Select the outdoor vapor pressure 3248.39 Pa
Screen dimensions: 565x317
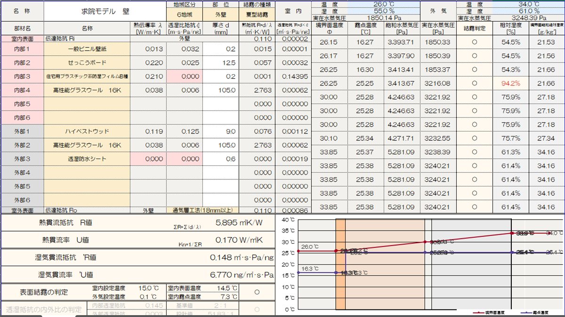(529, 17)
